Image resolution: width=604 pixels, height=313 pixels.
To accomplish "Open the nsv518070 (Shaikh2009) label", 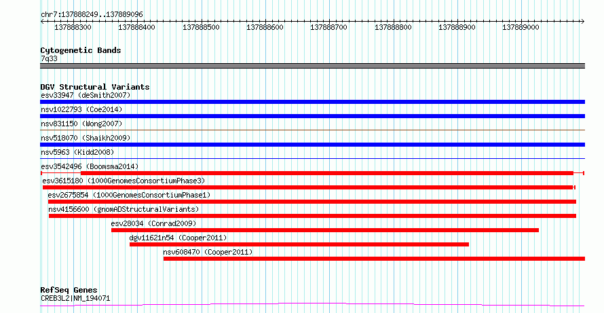I will click(x=86, y=138).
